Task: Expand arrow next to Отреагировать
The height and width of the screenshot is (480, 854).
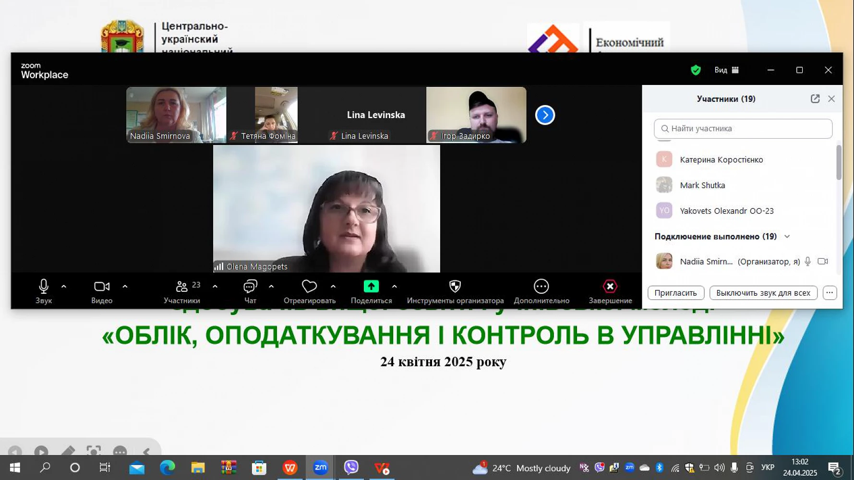Action: [333, 287]
